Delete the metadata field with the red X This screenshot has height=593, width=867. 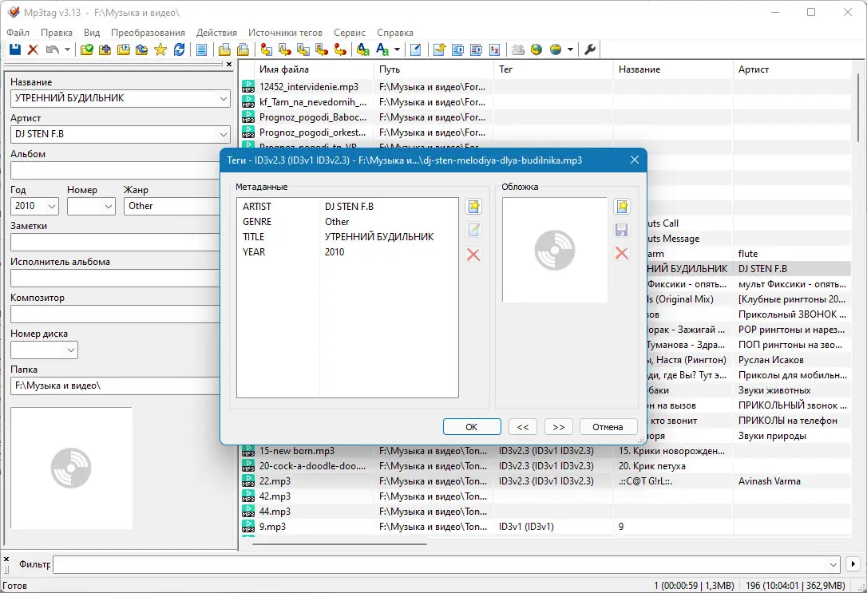point(473,255)
